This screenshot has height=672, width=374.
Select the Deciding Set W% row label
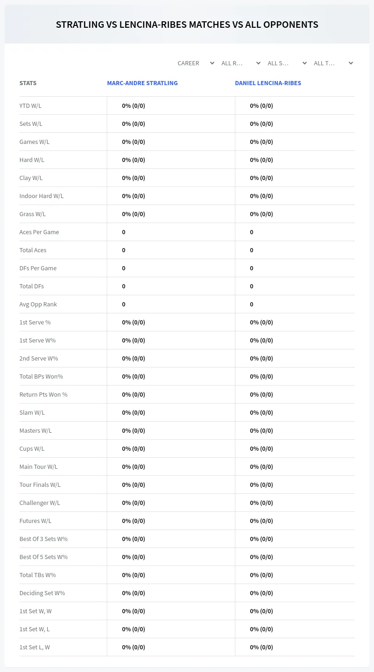tap(42, 593)
